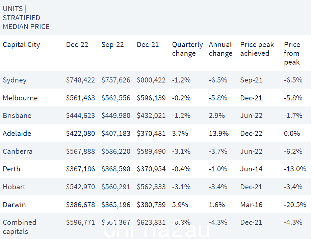Click Adelaide's annual change '13.9%'

pyautogui.click(x=219, y=133)
